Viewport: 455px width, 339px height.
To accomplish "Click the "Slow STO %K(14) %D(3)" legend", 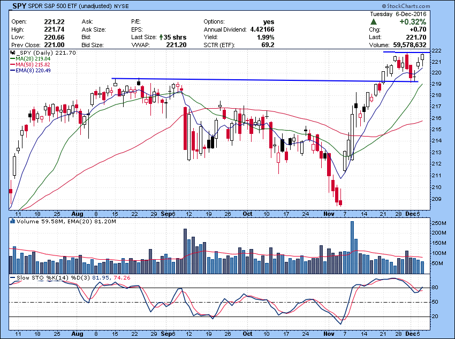I will coord(53,278).
